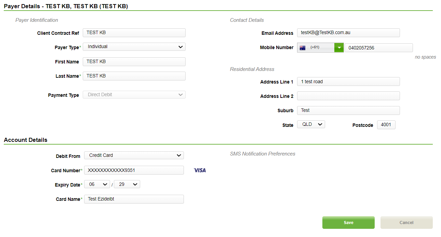Click the First Name input field
This screenshot has height=237, width=441.
click(134, 61)
